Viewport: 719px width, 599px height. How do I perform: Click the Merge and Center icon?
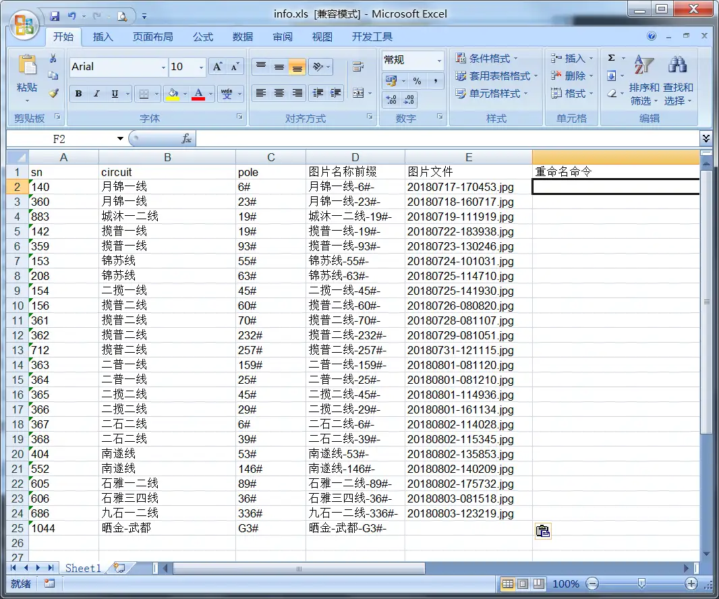pos(358,93)
